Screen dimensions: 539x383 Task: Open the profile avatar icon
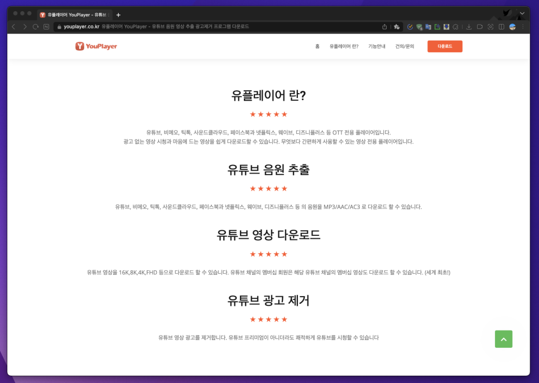tap(513, 27)
